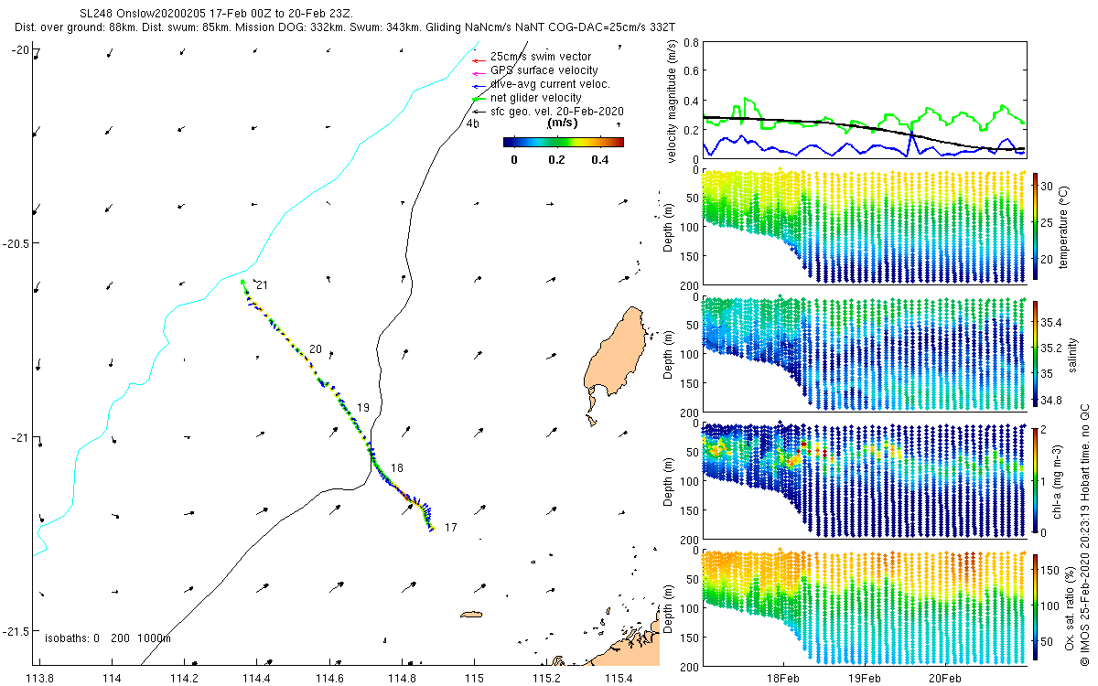The image size is (1098, 686).
Task: Click the IMOS copyright timestamp text
Action: click(1084, 535)
